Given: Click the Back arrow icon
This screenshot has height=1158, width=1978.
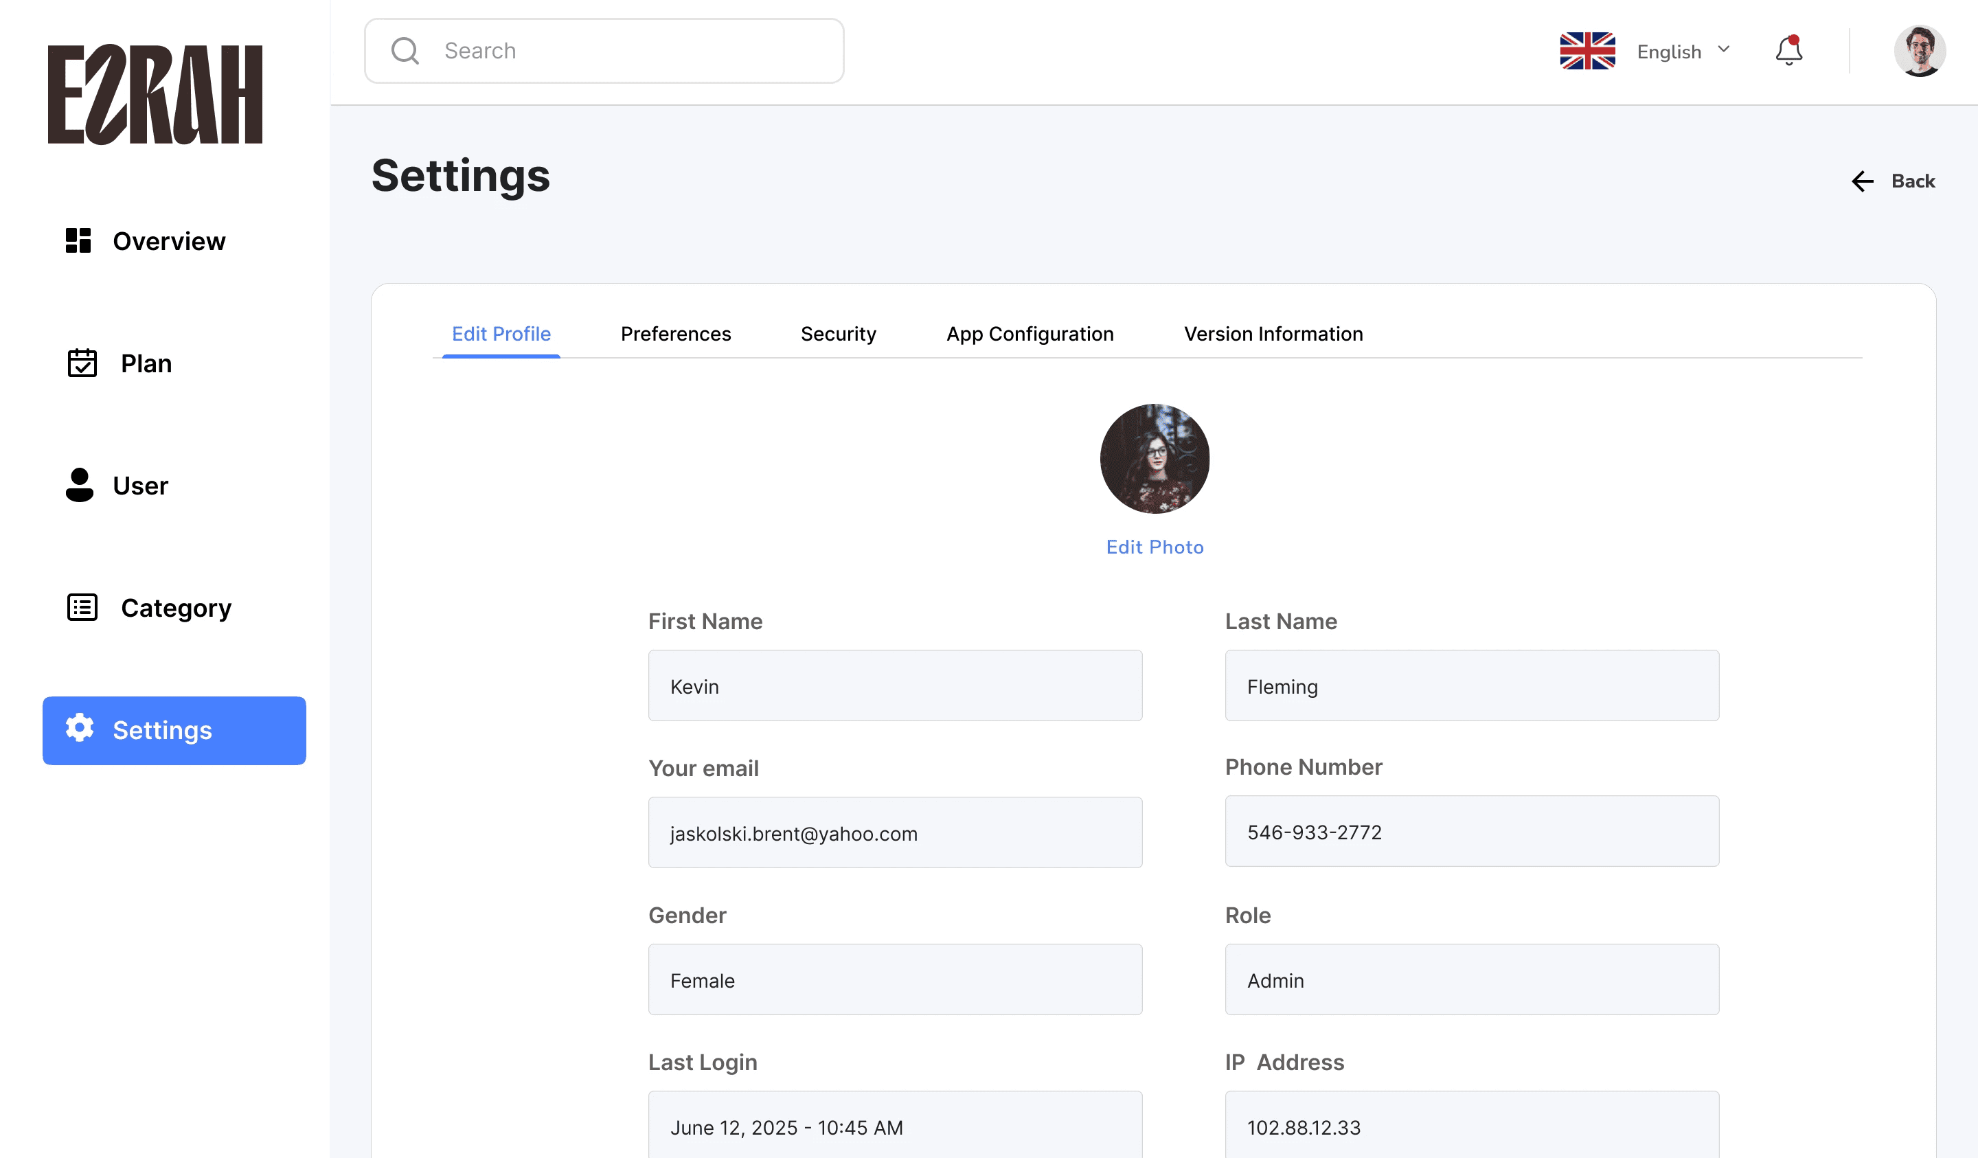Looking at the screenshot, I should tap(1863, 181).
